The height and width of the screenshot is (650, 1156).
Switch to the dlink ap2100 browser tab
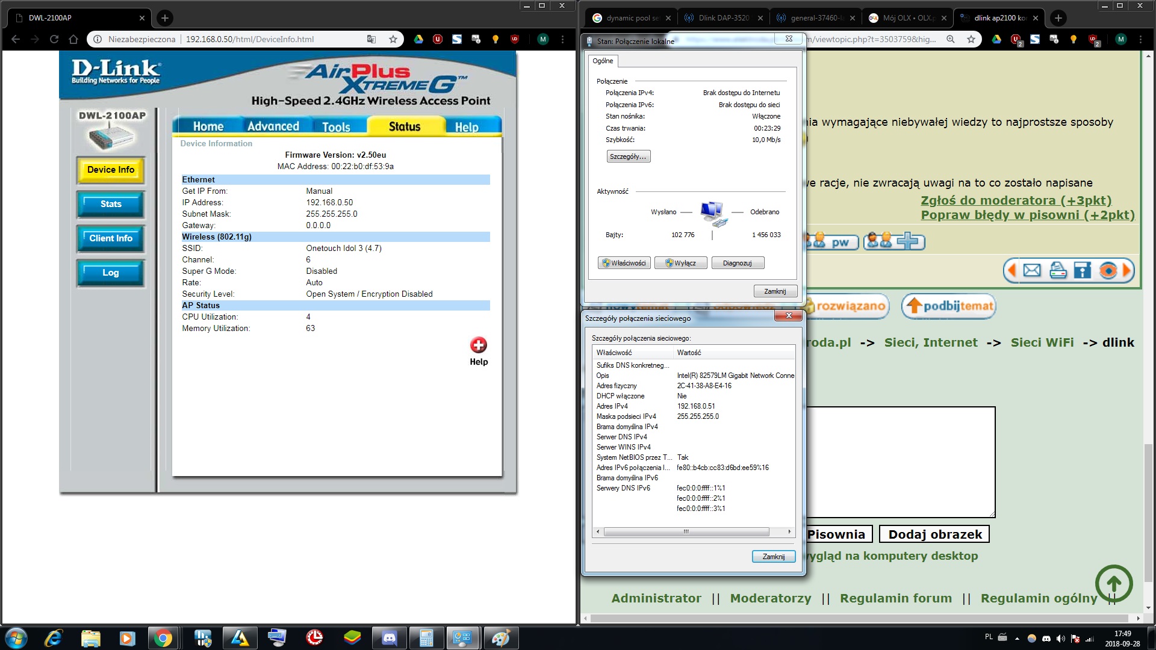click(999, 18)
